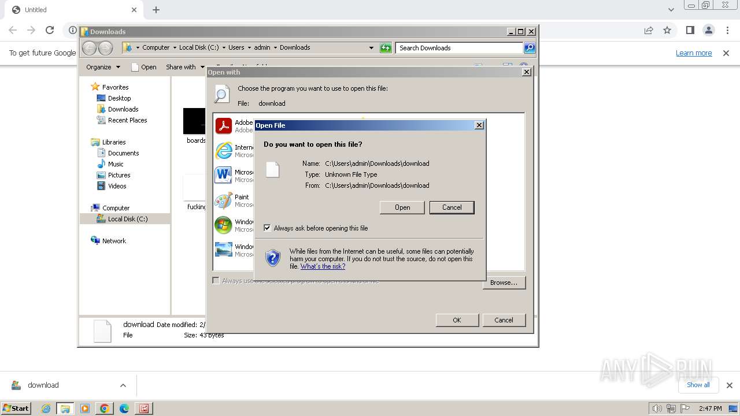This screenshot has width=740, height=416.
Task: Select Adobe Acrobat program icon
Action: point(224,125)
